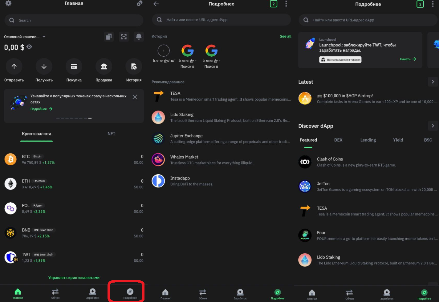Select Обмен in left screen's bottom bar

[x=55, y=294]
